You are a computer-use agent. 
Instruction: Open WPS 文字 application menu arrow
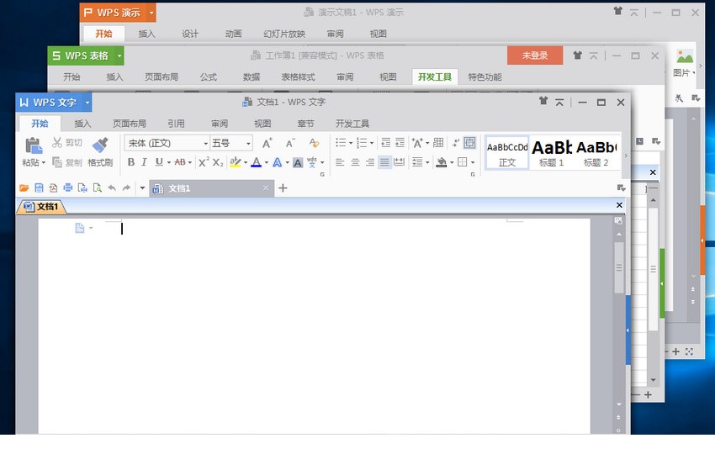pyautogui.click(x=87, y=103)
